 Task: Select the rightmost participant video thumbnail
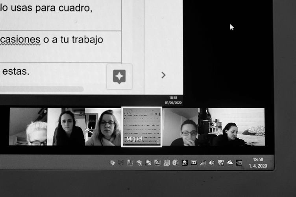click(236, 127)
